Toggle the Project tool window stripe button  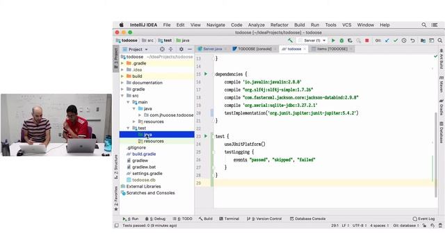[116, 58]
